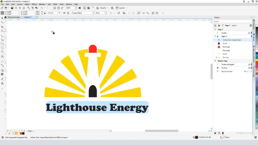
Task: Open Options gear in standard toolbar
Action: pyautogui.click(x=112, y=8)
